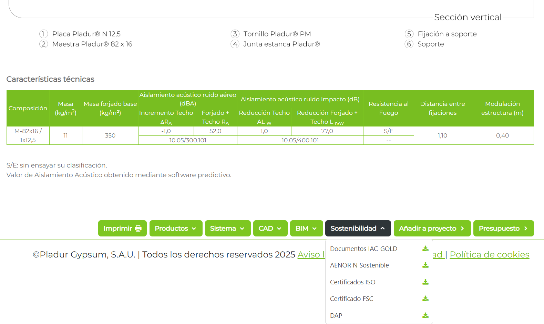Expand the CAD dropdown menu

[x=270, y=229]
